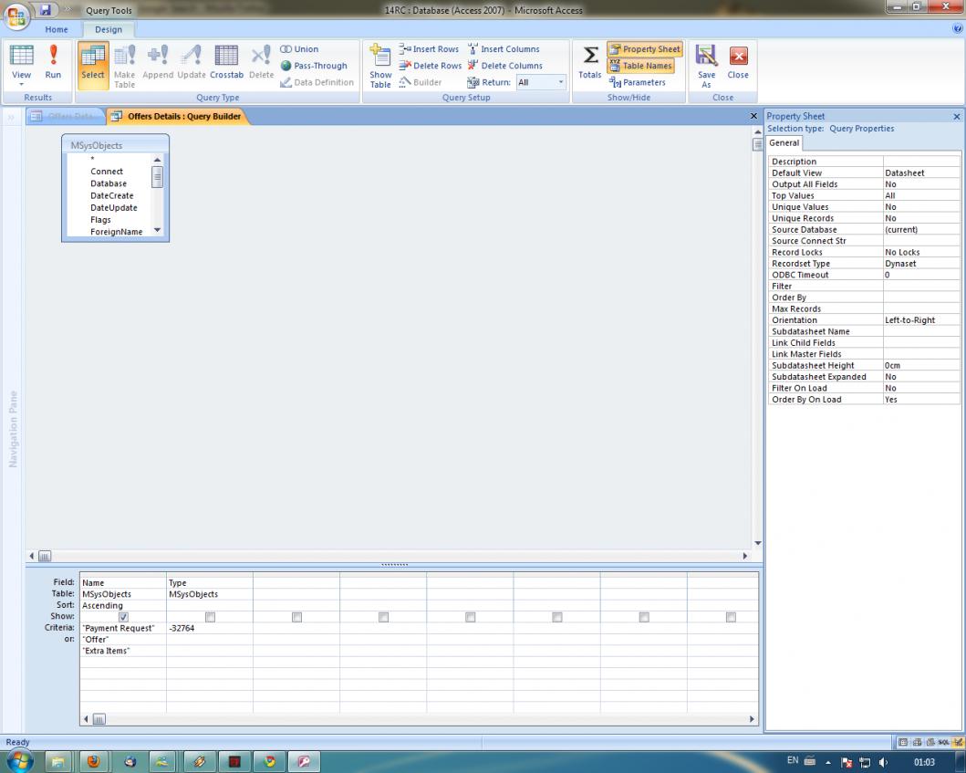Click Insert Rows in Query Setup
966x773 pixels.
(x=429, y=48)
